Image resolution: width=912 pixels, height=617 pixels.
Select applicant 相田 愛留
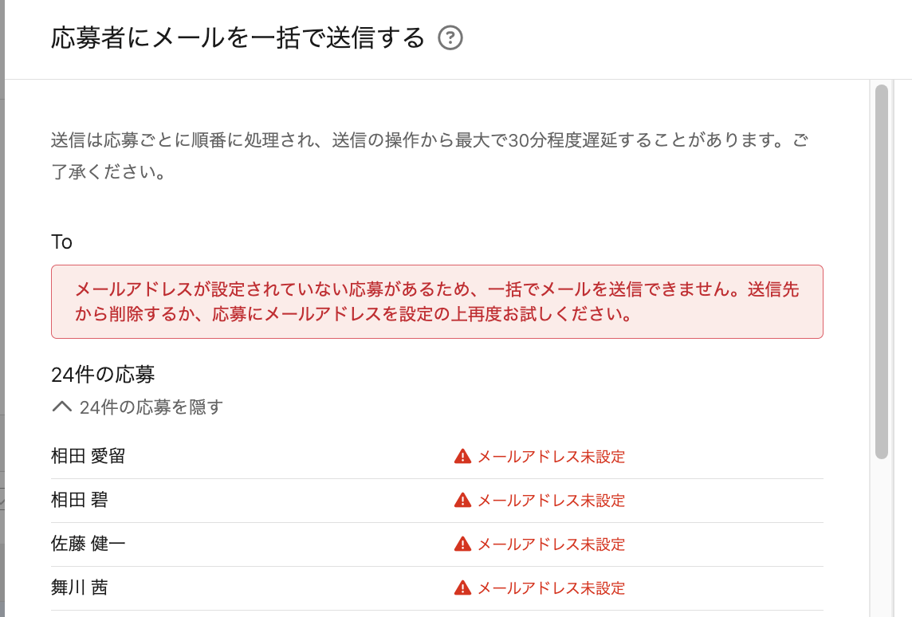coord(88,457)
